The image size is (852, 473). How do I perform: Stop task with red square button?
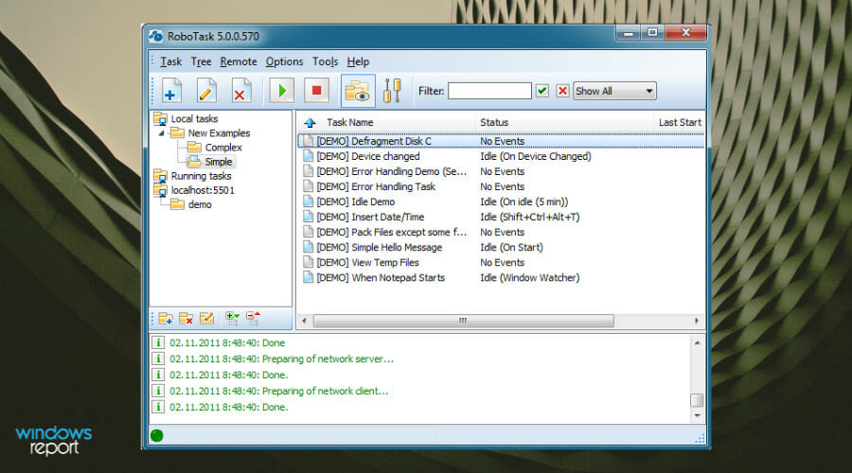pos(316,91)
